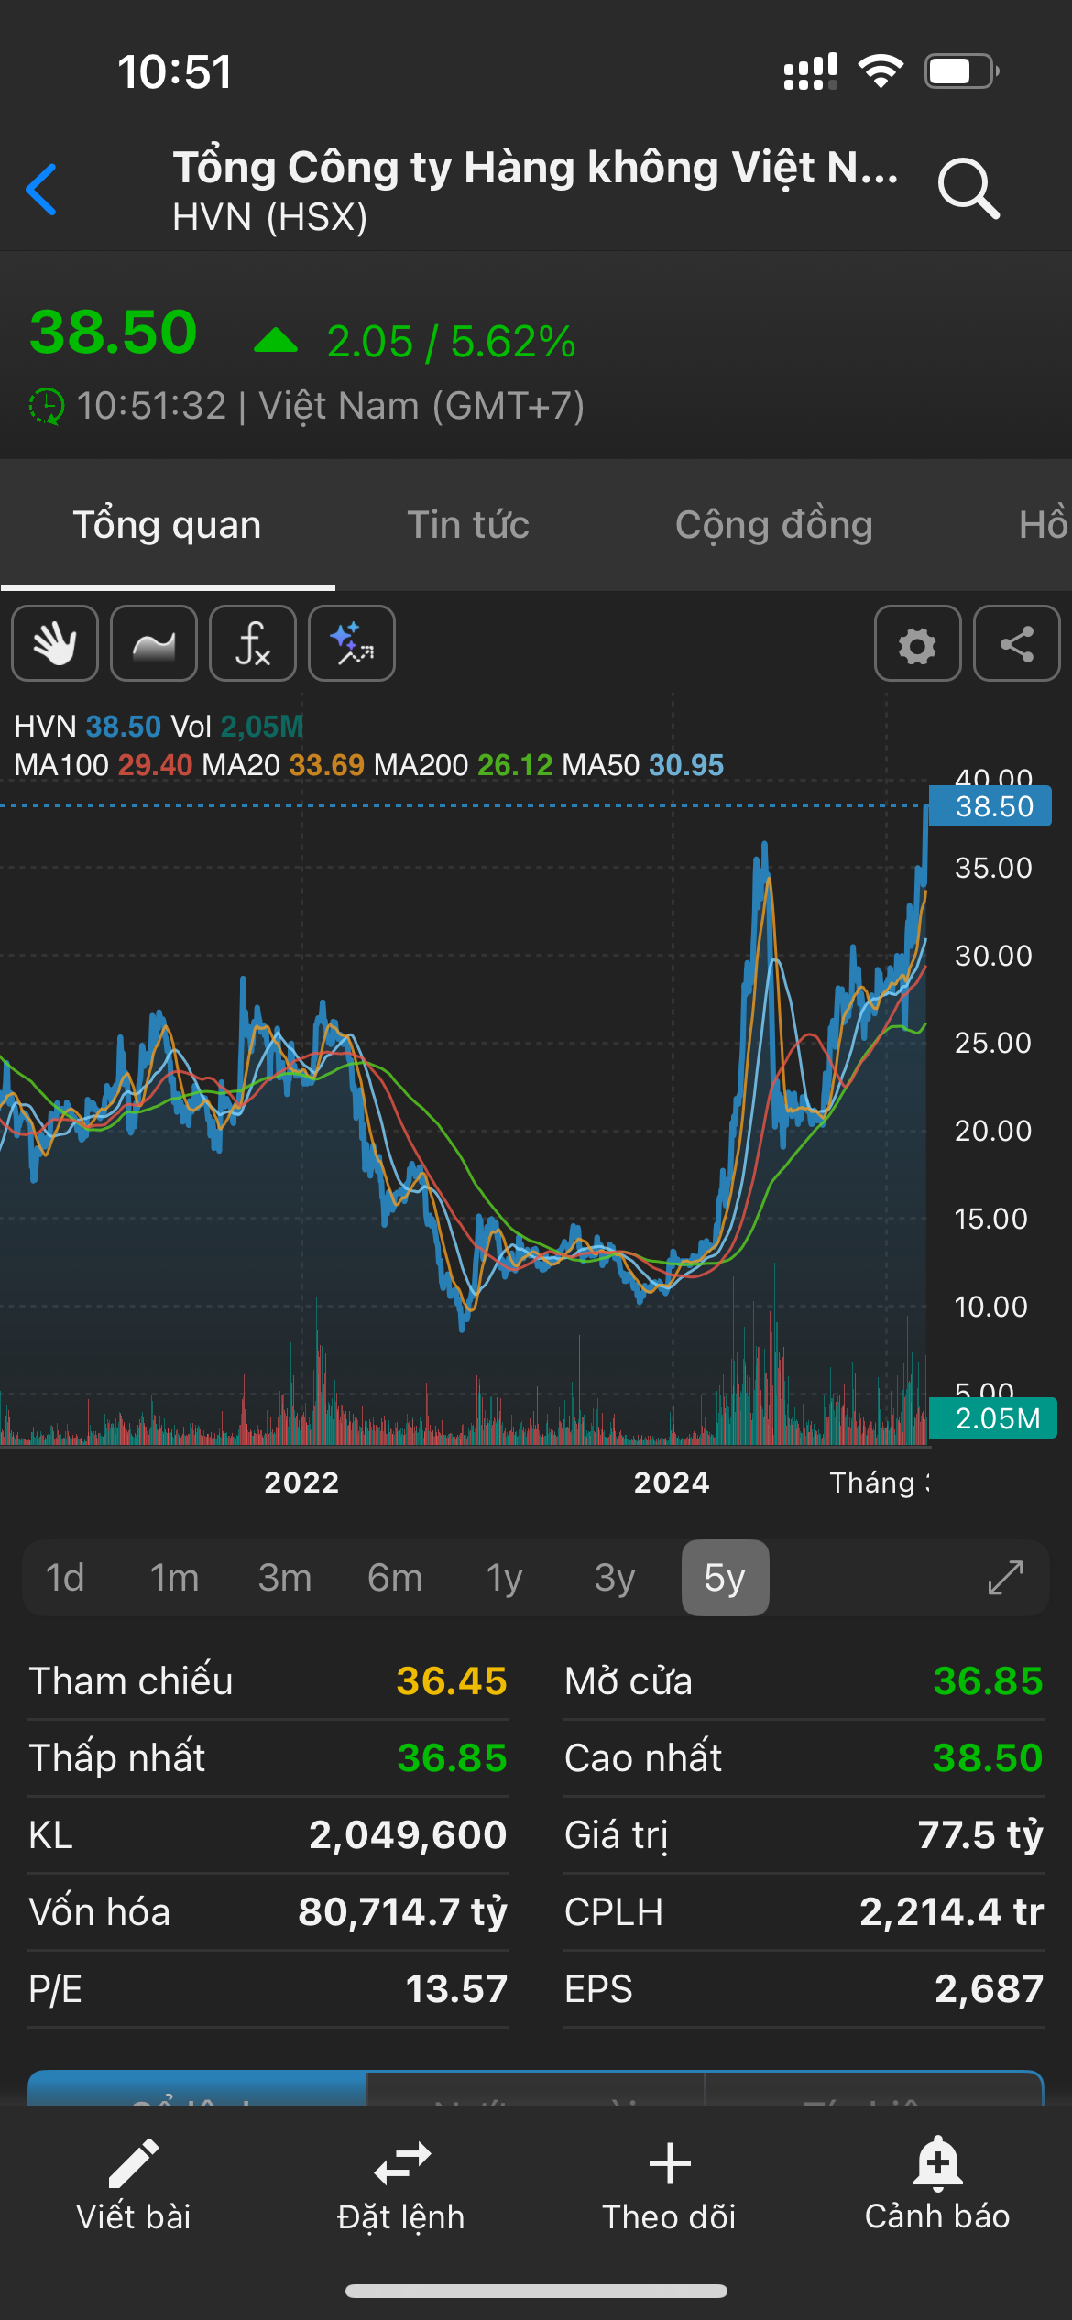Tap the Thấp nhất row

[x=268, y=1758]
